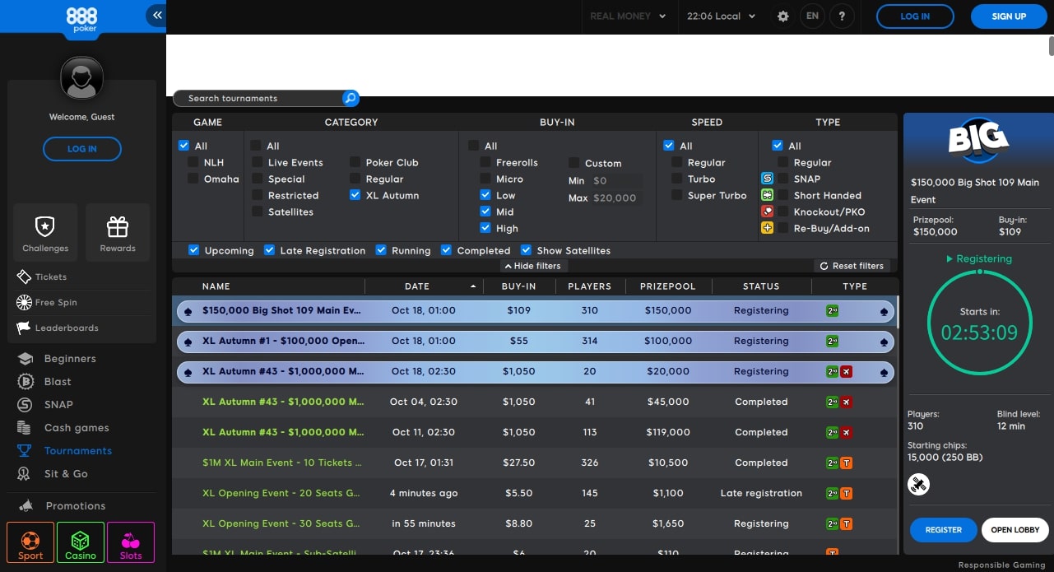Click the settings gear icon
Viewport: 1054px width, 572px height.
tap(782, 16)
